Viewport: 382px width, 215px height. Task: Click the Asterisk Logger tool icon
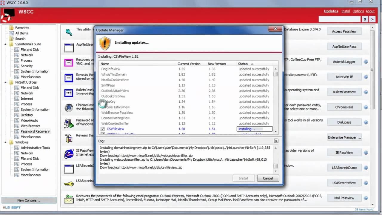coord(69,63)
